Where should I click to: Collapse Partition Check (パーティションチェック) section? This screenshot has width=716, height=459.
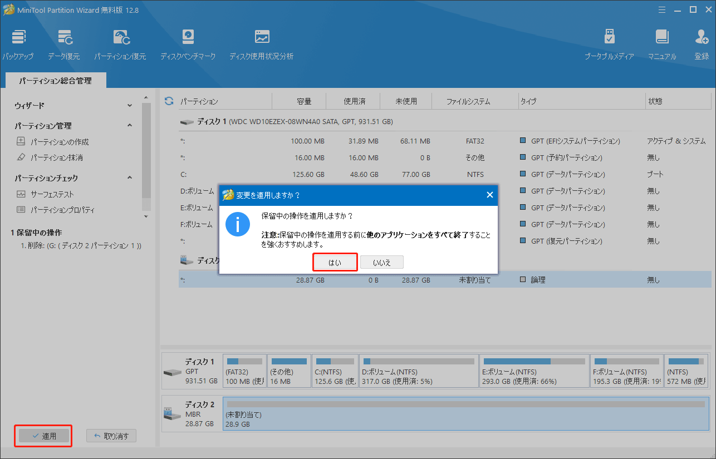(x=130, y=178)
